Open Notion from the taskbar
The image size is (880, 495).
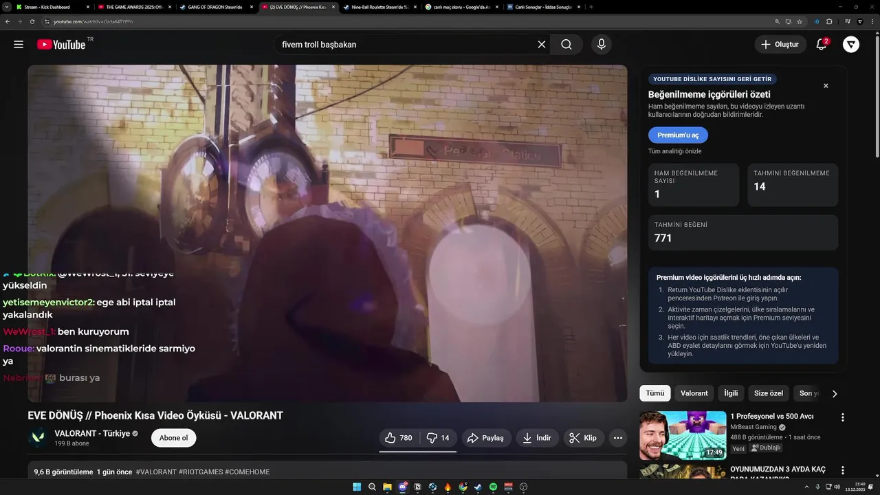[417, 487]
